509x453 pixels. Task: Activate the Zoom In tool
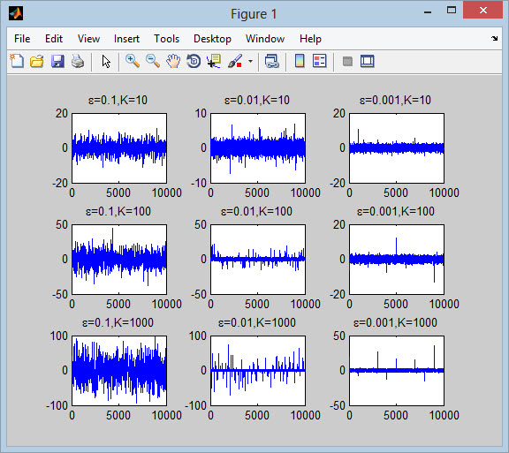(133, 61)
